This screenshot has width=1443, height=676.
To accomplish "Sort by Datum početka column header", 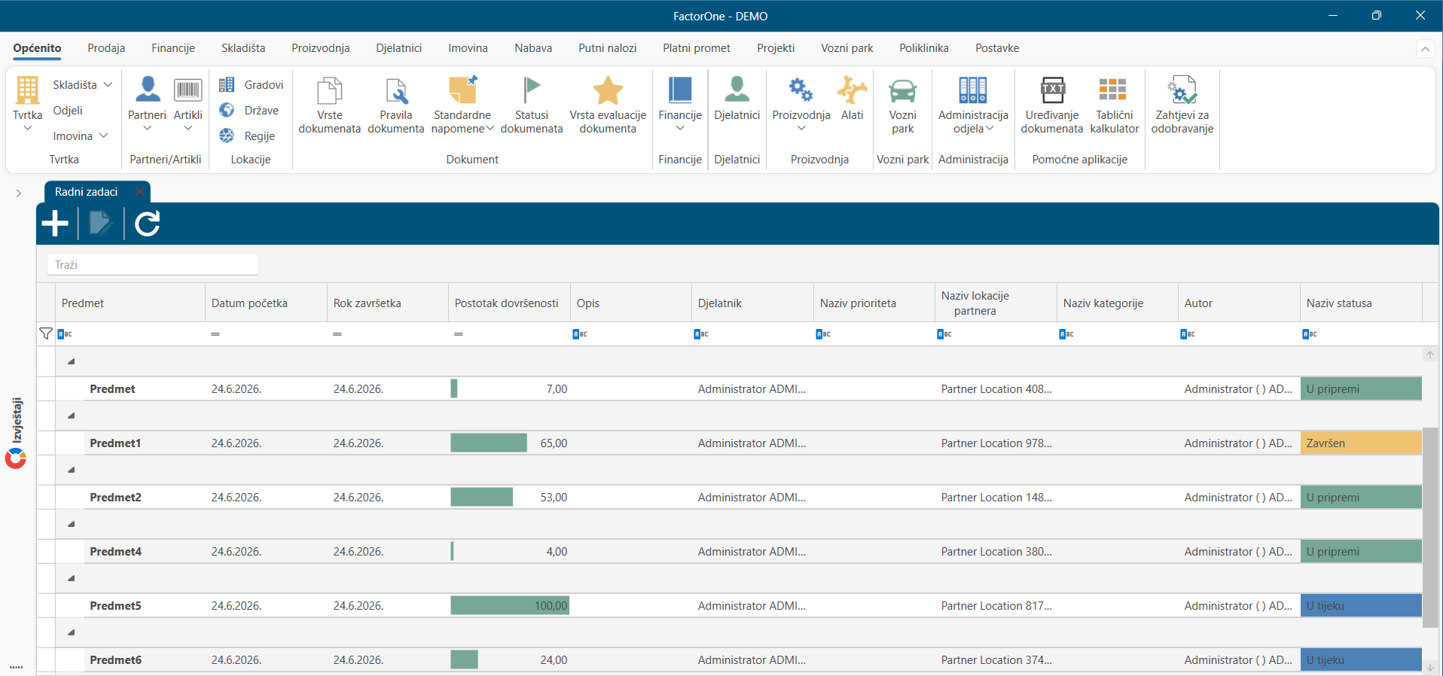I will [x=266, y=303].
